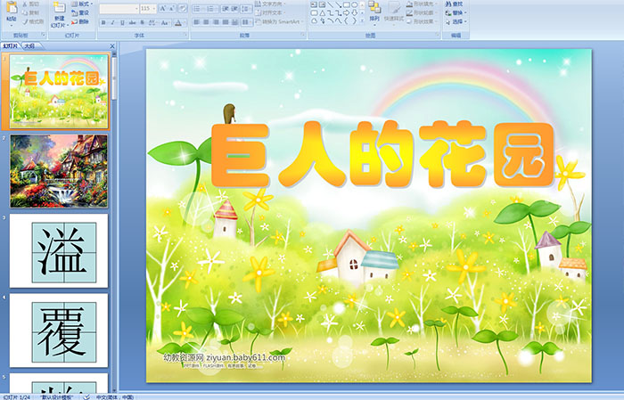Open the Arrange (排列) button
Image resolution: width=624 pixels, height=400 pixels.
click(374, 12)
